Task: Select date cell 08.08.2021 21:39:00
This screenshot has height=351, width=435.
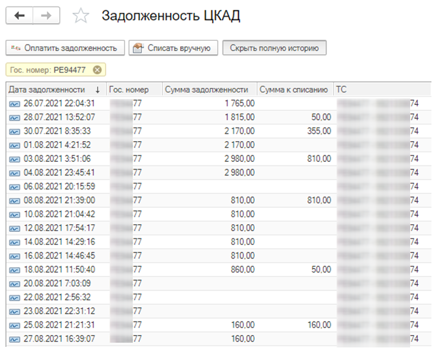Action: point(59,200)
